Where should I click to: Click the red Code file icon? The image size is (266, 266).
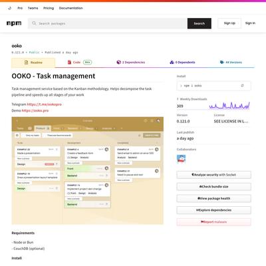click(69, 63)
